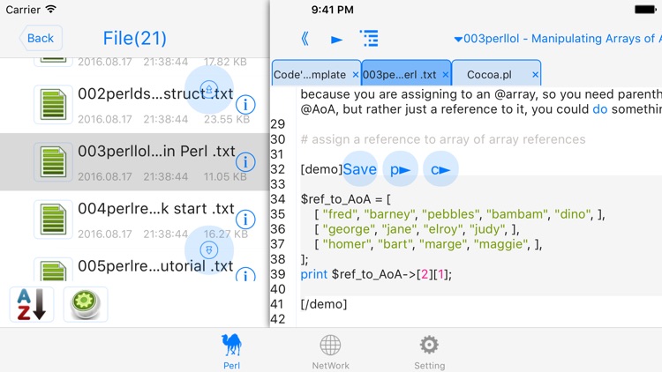Tap the scroll-to-bottom floating button
The height and width of the screenshot is (372, 662).
[x=209, y=250]
